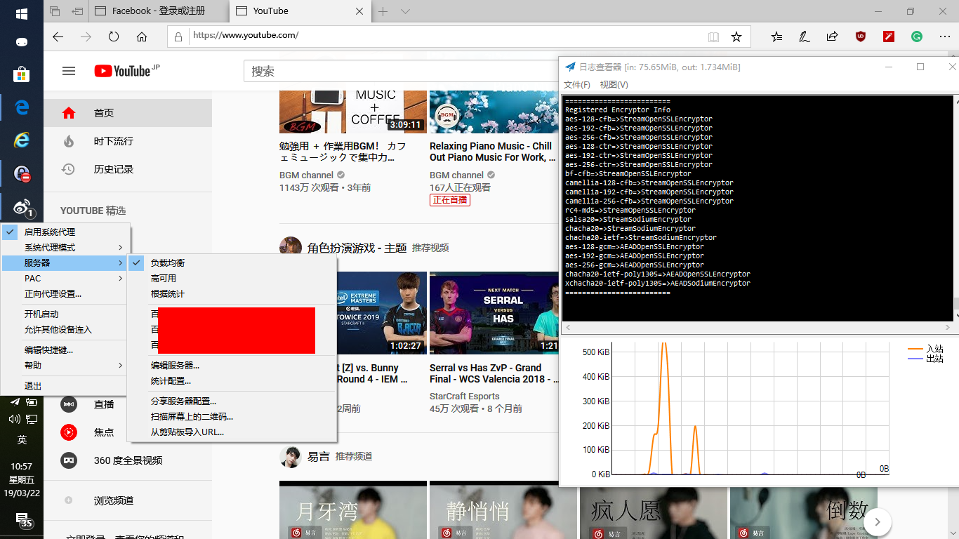Open 首页 in the YouTube sidebar

[x=128, y=113]
